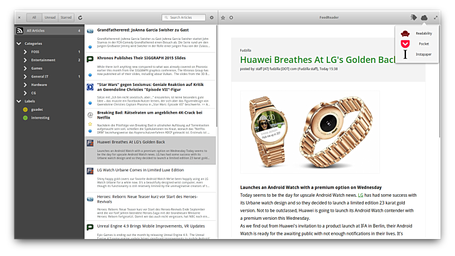Open the settings gear menu

[x=212, y=18]
